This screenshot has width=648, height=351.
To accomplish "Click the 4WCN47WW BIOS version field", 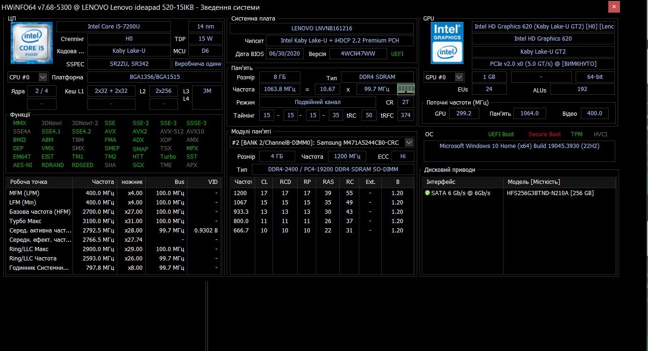I will 358,54.
